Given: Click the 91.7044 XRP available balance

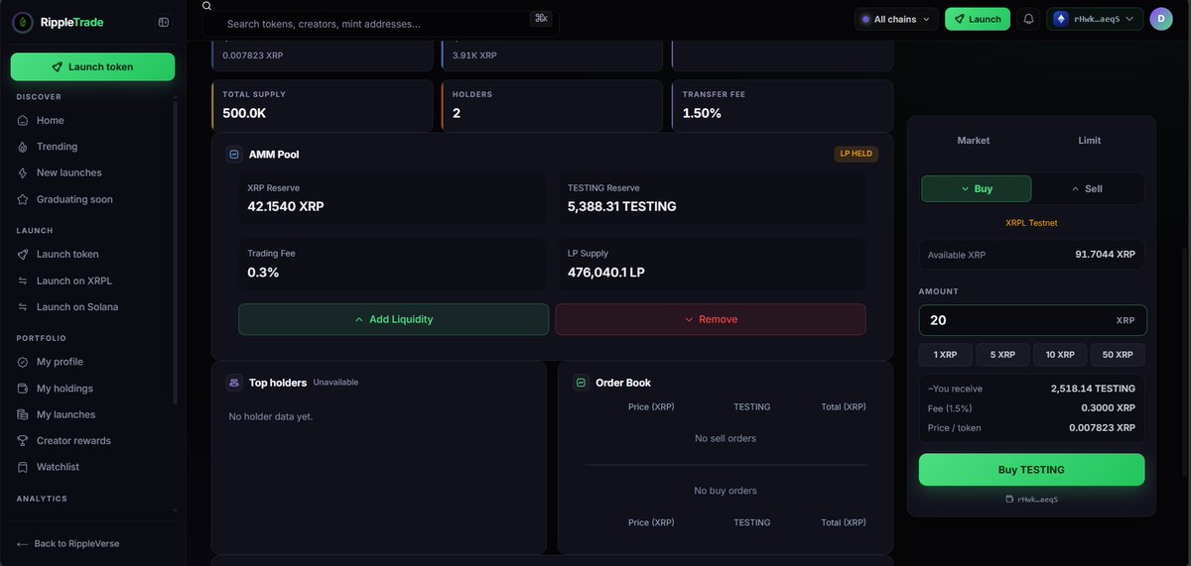Looking at the screenshot, I should tap(1105, 255).
